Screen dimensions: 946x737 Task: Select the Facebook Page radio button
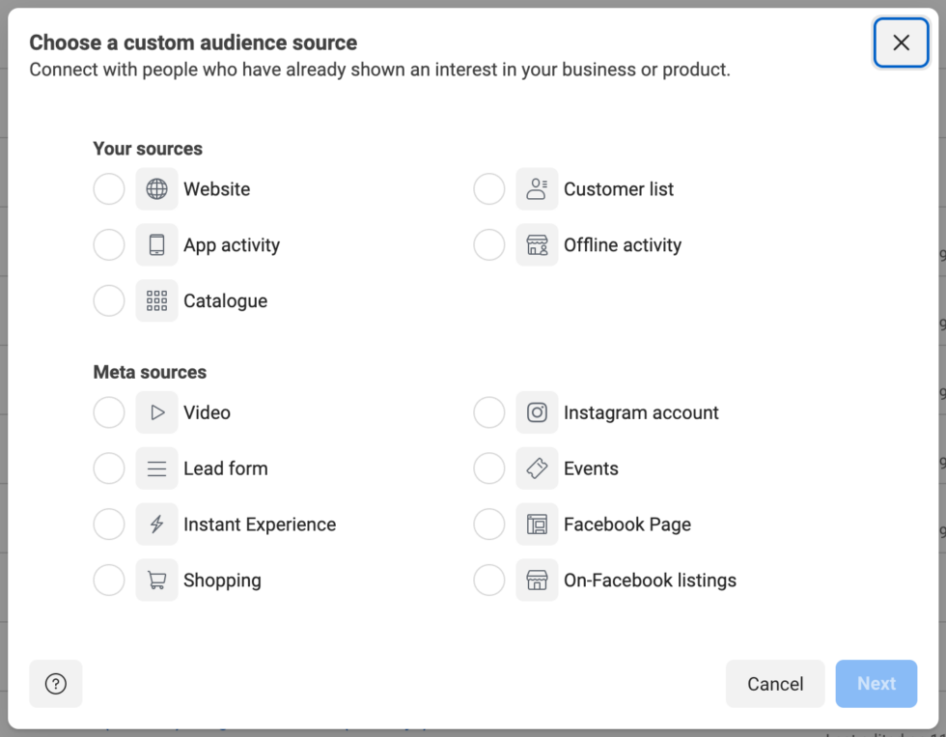[488, 524]
